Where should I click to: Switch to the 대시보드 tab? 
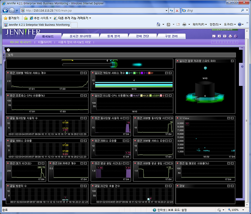48,37
